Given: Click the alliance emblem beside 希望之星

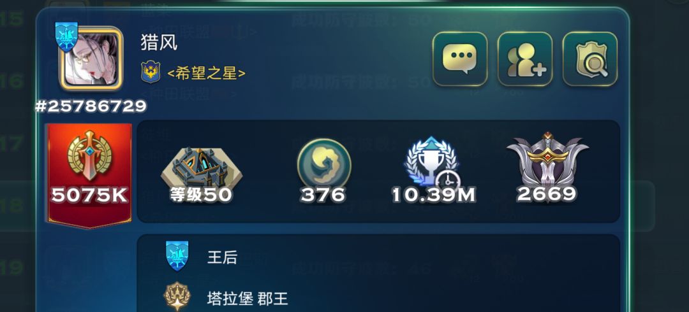Looking at the screenshot, I should (x=151, y=72).
